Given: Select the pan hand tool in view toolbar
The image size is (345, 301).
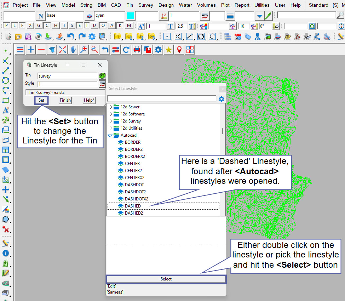Looking at the screenshot, I should point(73,50).
